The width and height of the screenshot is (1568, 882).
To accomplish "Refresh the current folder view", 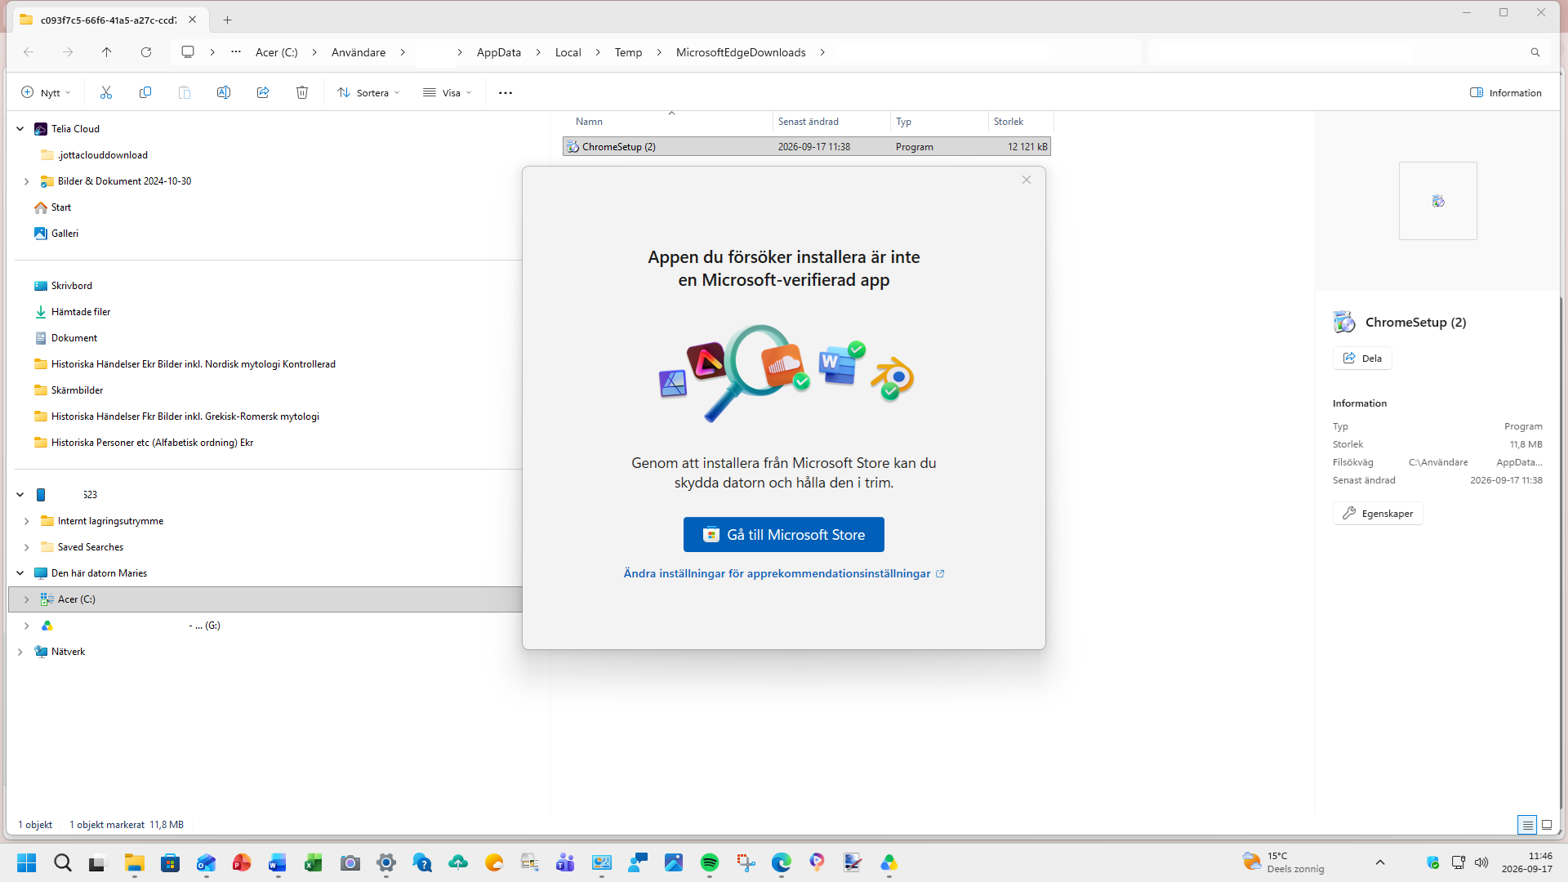I will pyautogui.click(x=146, y=52).
